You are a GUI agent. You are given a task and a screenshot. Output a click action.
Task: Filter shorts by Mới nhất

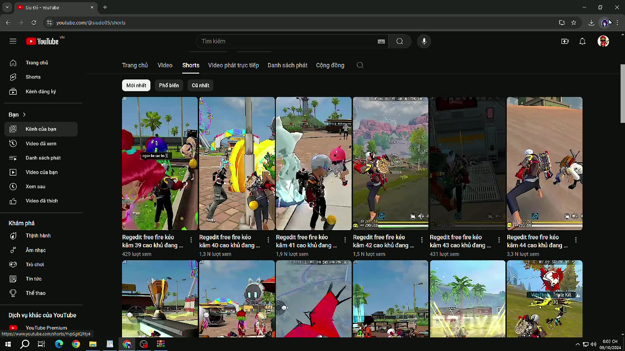pyautogui.click(x=136, y=85)
